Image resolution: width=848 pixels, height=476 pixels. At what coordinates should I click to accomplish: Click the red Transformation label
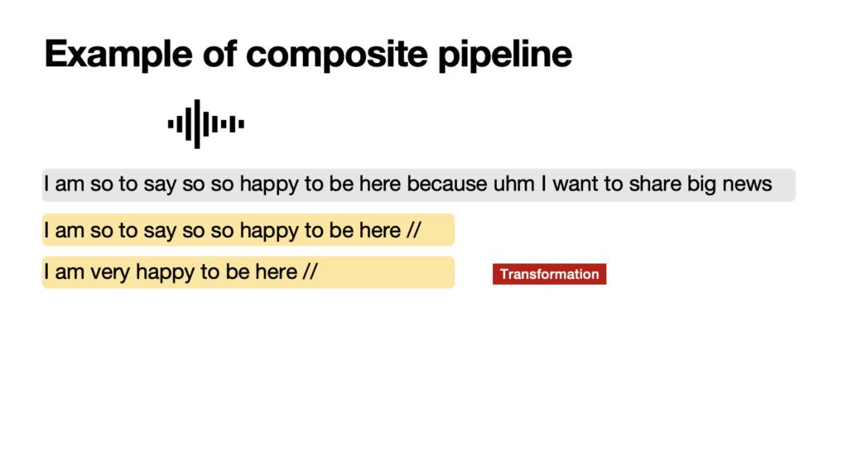(x=549, y=274)
